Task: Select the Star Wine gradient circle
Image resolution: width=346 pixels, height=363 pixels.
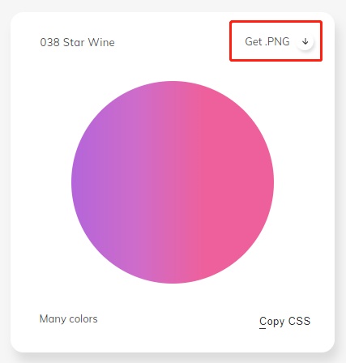Action: click(x=173, y=182)
